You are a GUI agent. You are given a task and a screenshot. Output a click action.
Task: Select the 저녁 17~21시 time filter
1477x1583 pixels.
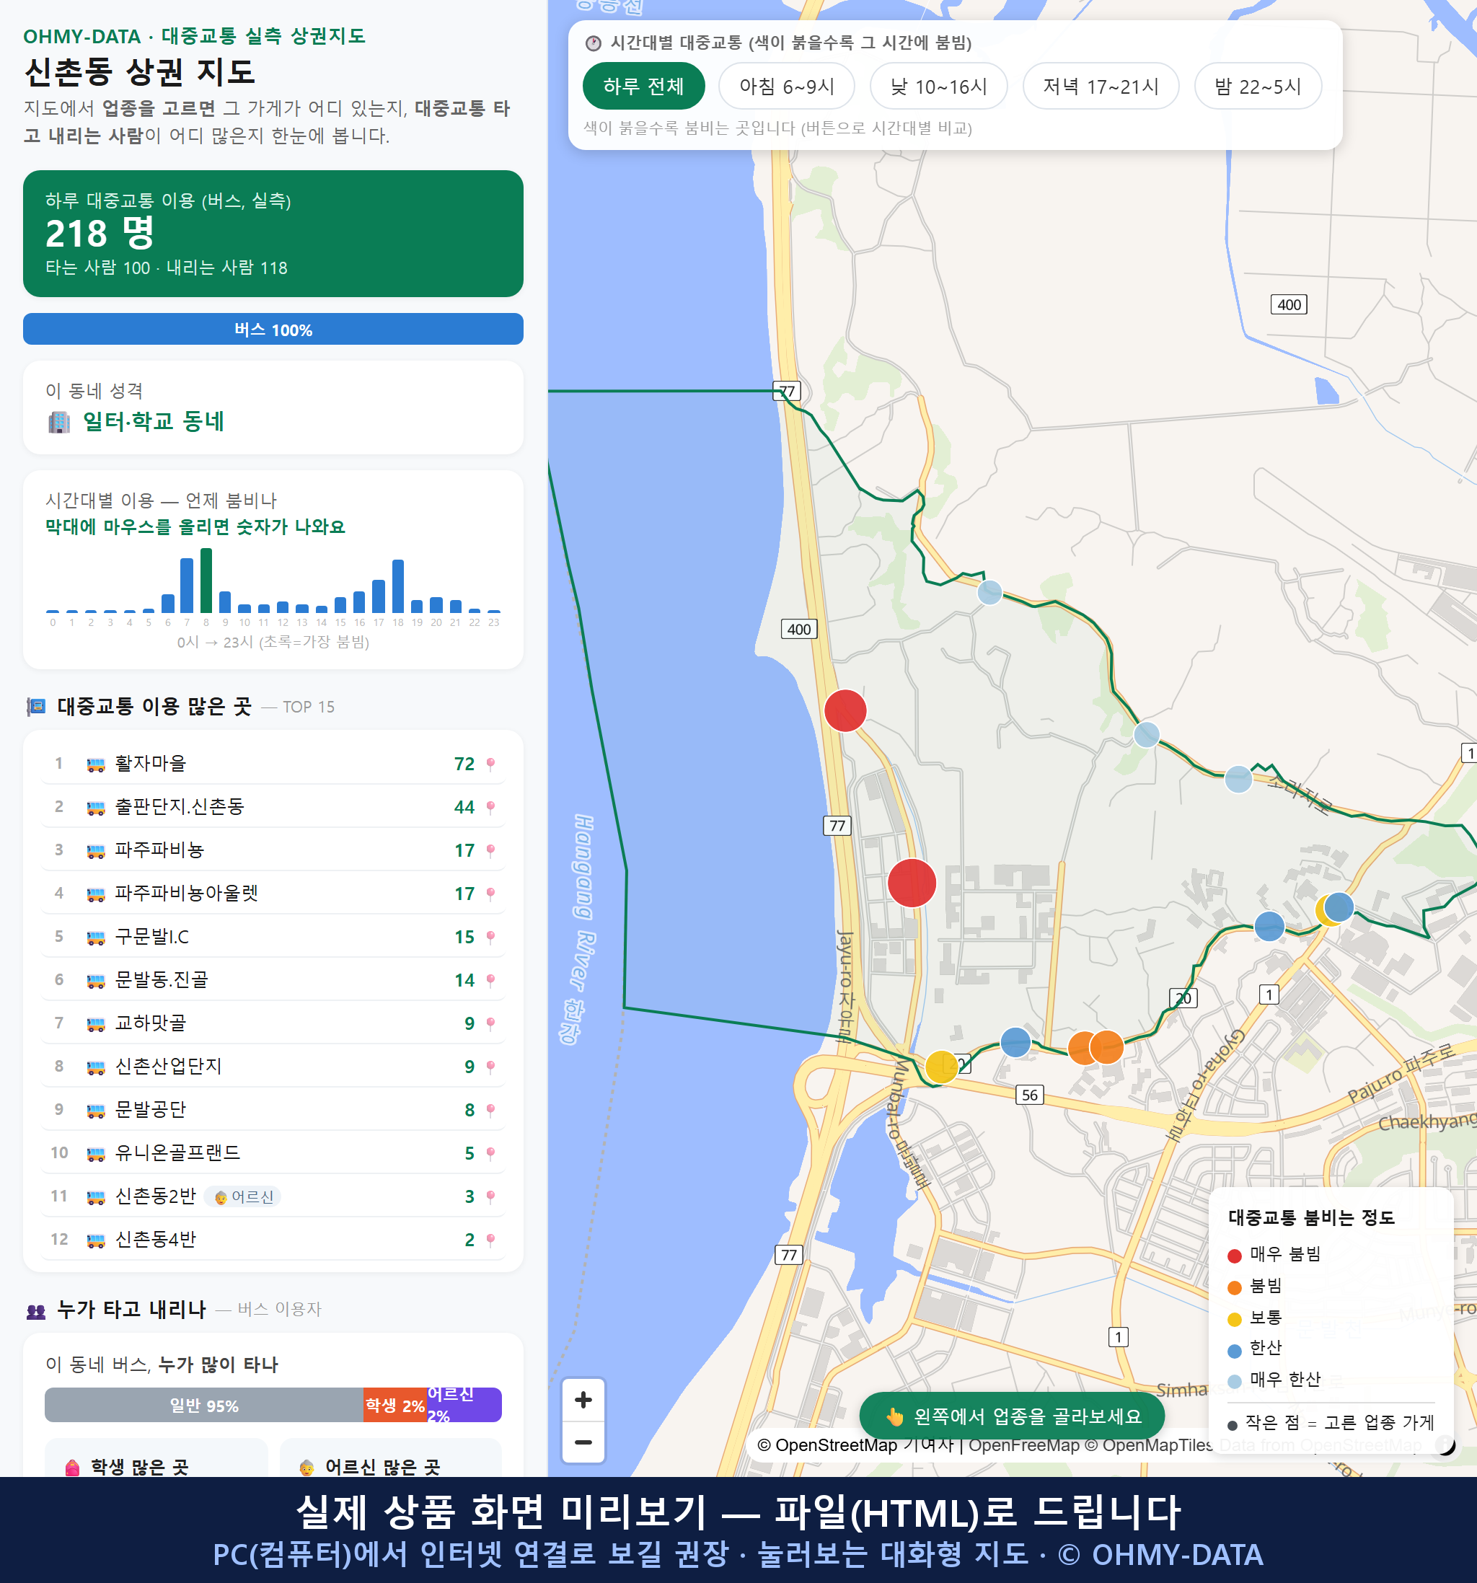pos(1100,86)
